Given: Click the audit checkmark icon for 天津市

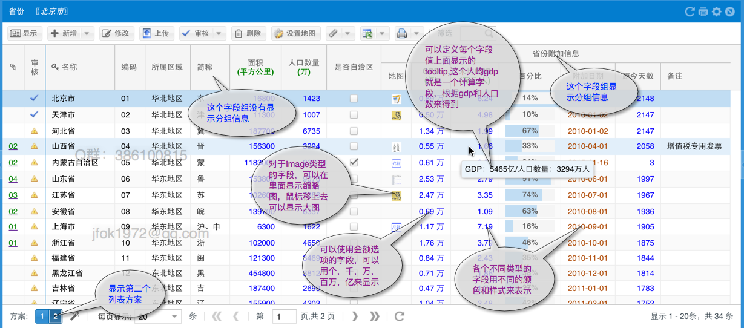Looking at the screenshot, I should (x=35, y=114).
